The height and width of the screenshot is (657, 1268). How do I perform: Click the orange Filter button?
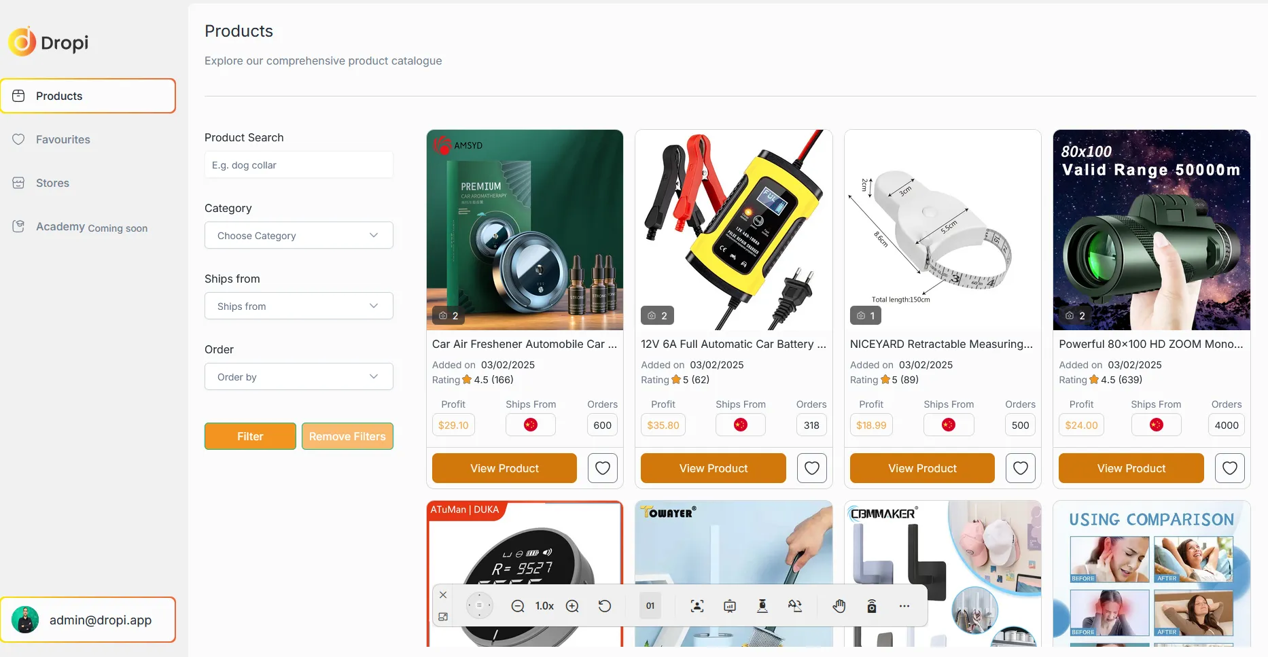point(250,436)
